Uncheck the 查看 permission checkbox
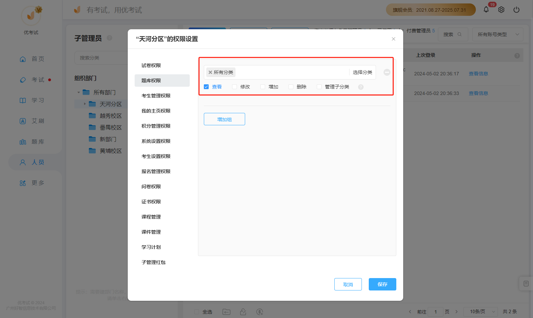Image resolution: width=533 pixels, height=318 pixels. pyautogui.click(x=206, y=87)
